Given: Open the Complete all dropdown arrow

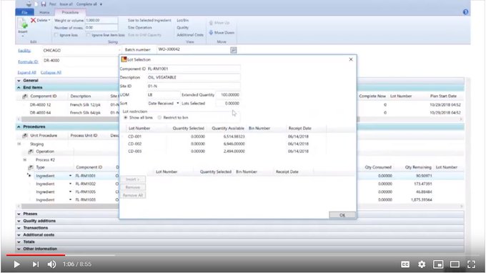Looking at the screenshot, I should coord(101,4).
